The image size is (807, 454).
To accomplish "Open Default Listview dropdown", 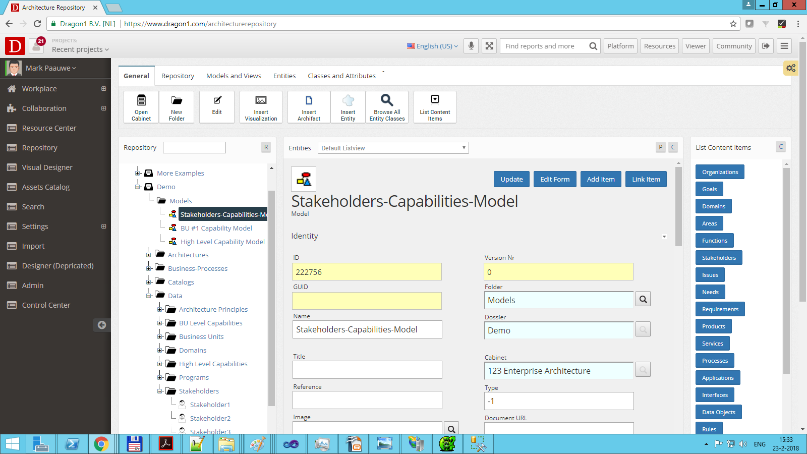I will [x=393, y=148].
